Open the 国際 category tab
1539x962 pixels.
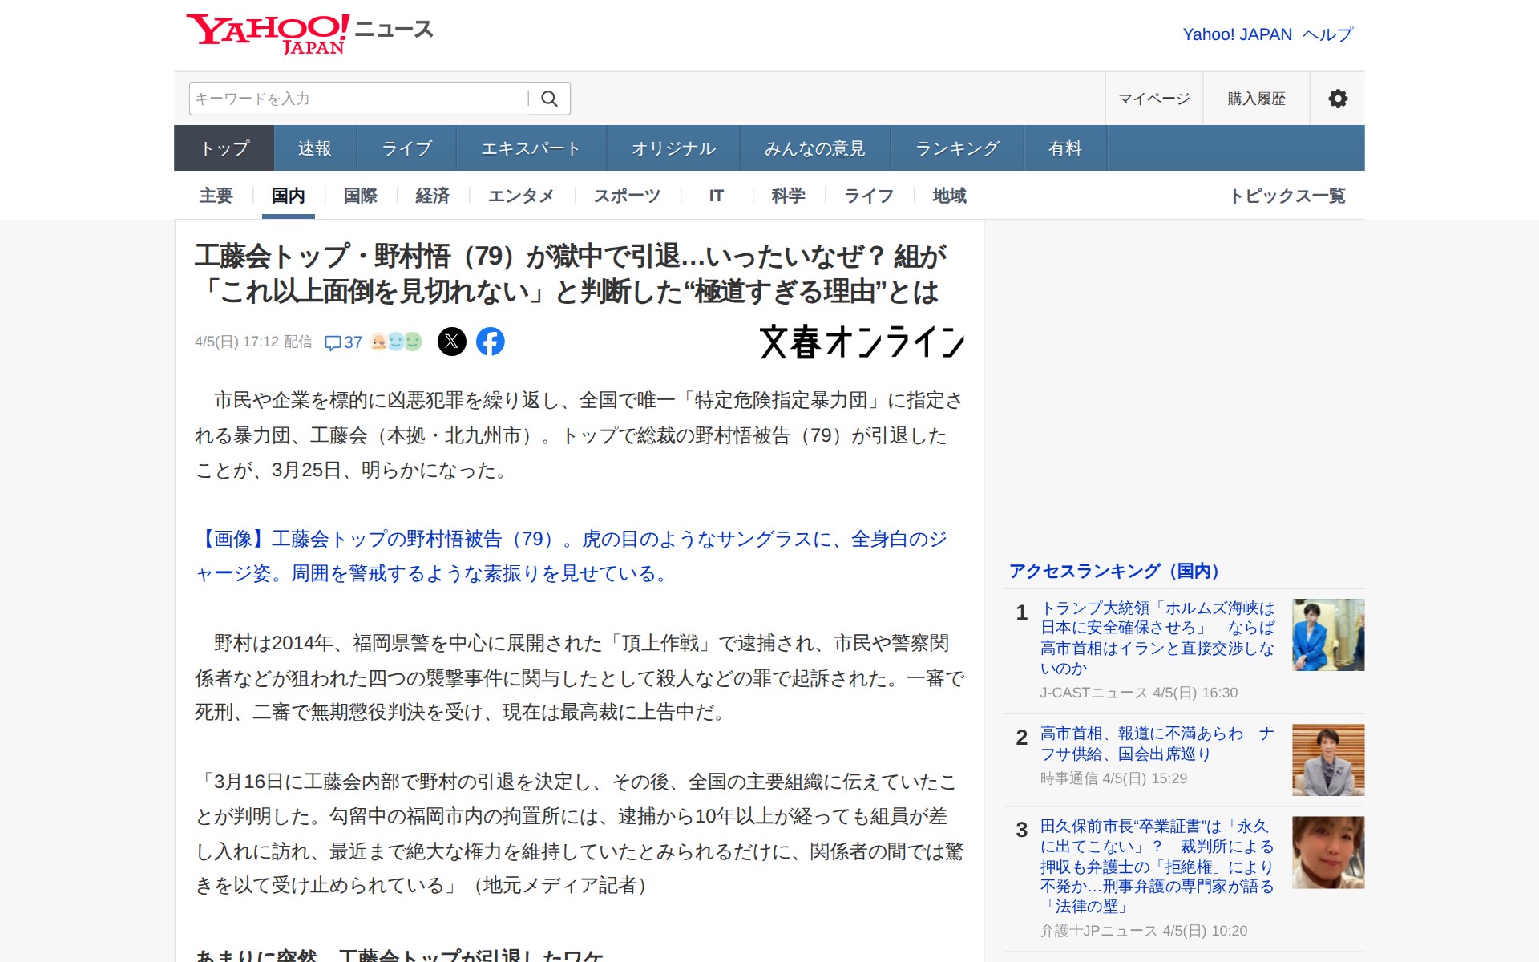pos(360,196)
